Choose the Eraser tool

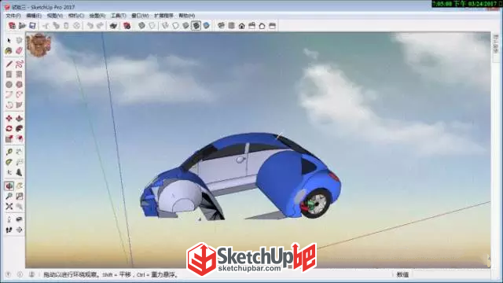pyautogui.click(x=19, y=50)
